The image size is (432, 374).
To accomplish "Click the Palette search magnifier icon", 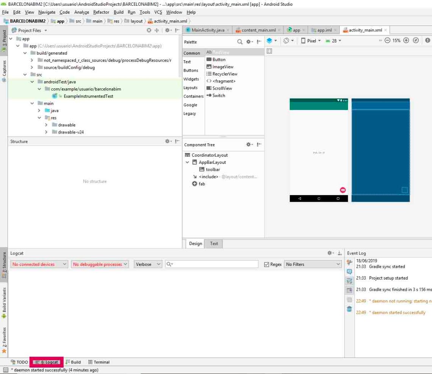I will pos(240,42).
